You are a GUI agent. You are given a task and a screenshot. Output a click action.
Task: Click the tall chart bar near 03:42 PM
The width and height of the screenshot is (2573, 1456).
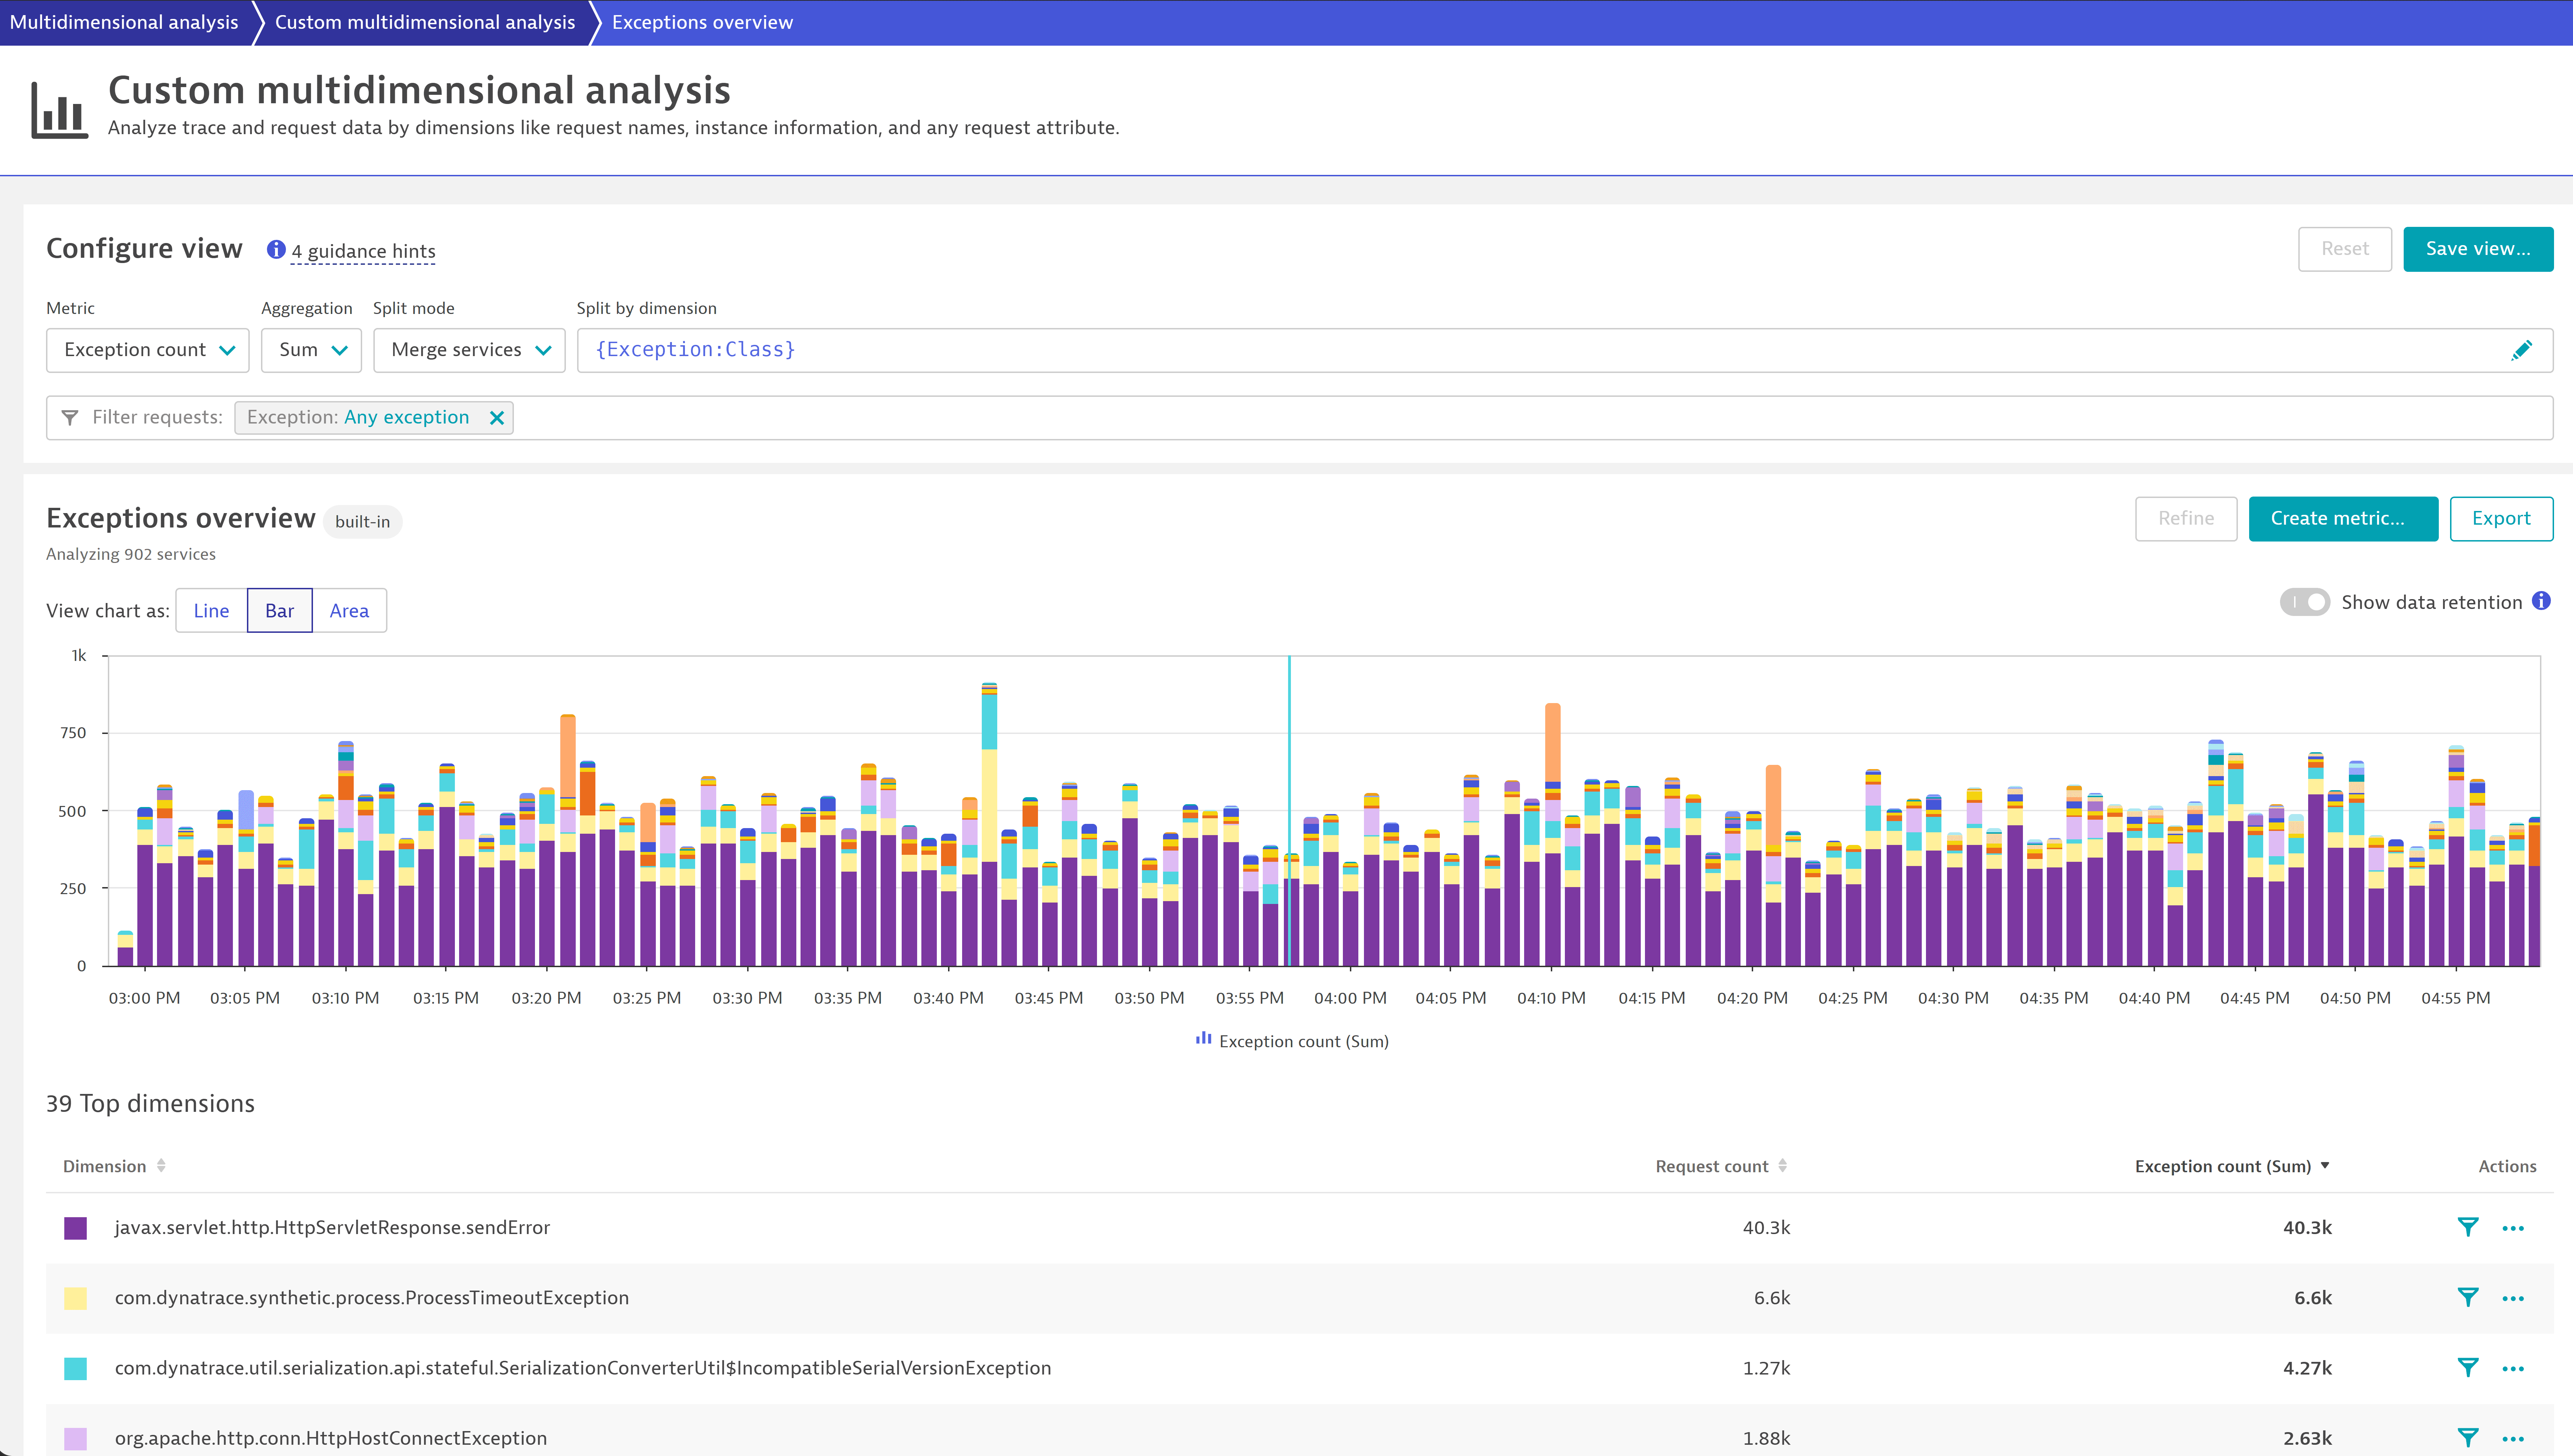pos(989,824)
